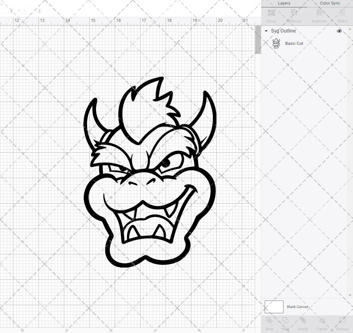This screenshot has height=333, width=353.
Task: Click the Blank Canvas label
Action: click(298, 307)
